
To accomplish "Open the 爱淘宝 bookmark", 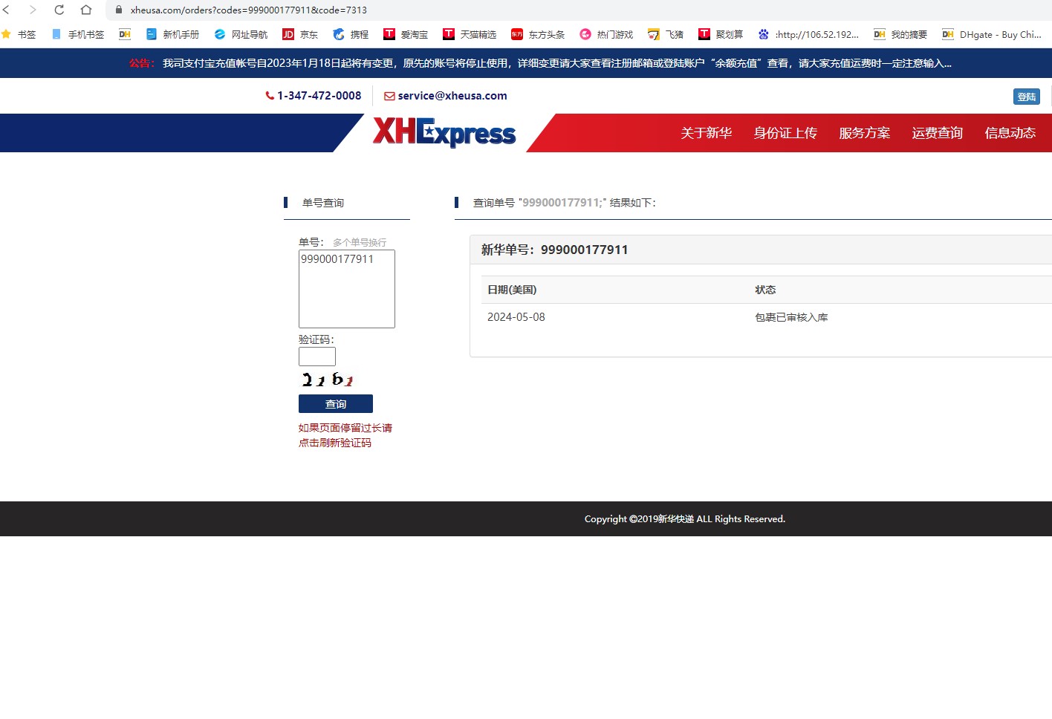I will tap(406, 34).
